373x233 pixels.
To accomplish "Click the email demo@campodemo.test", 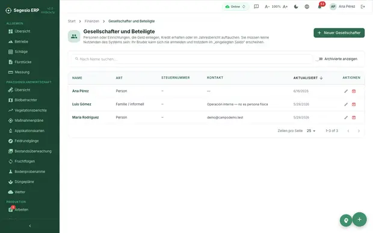I will coord(225,118).
